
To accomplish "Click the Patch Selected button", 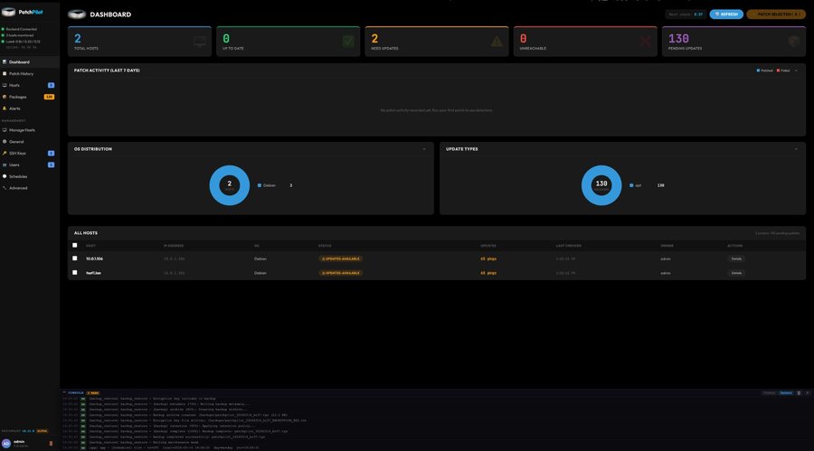I will coord(776,14).
